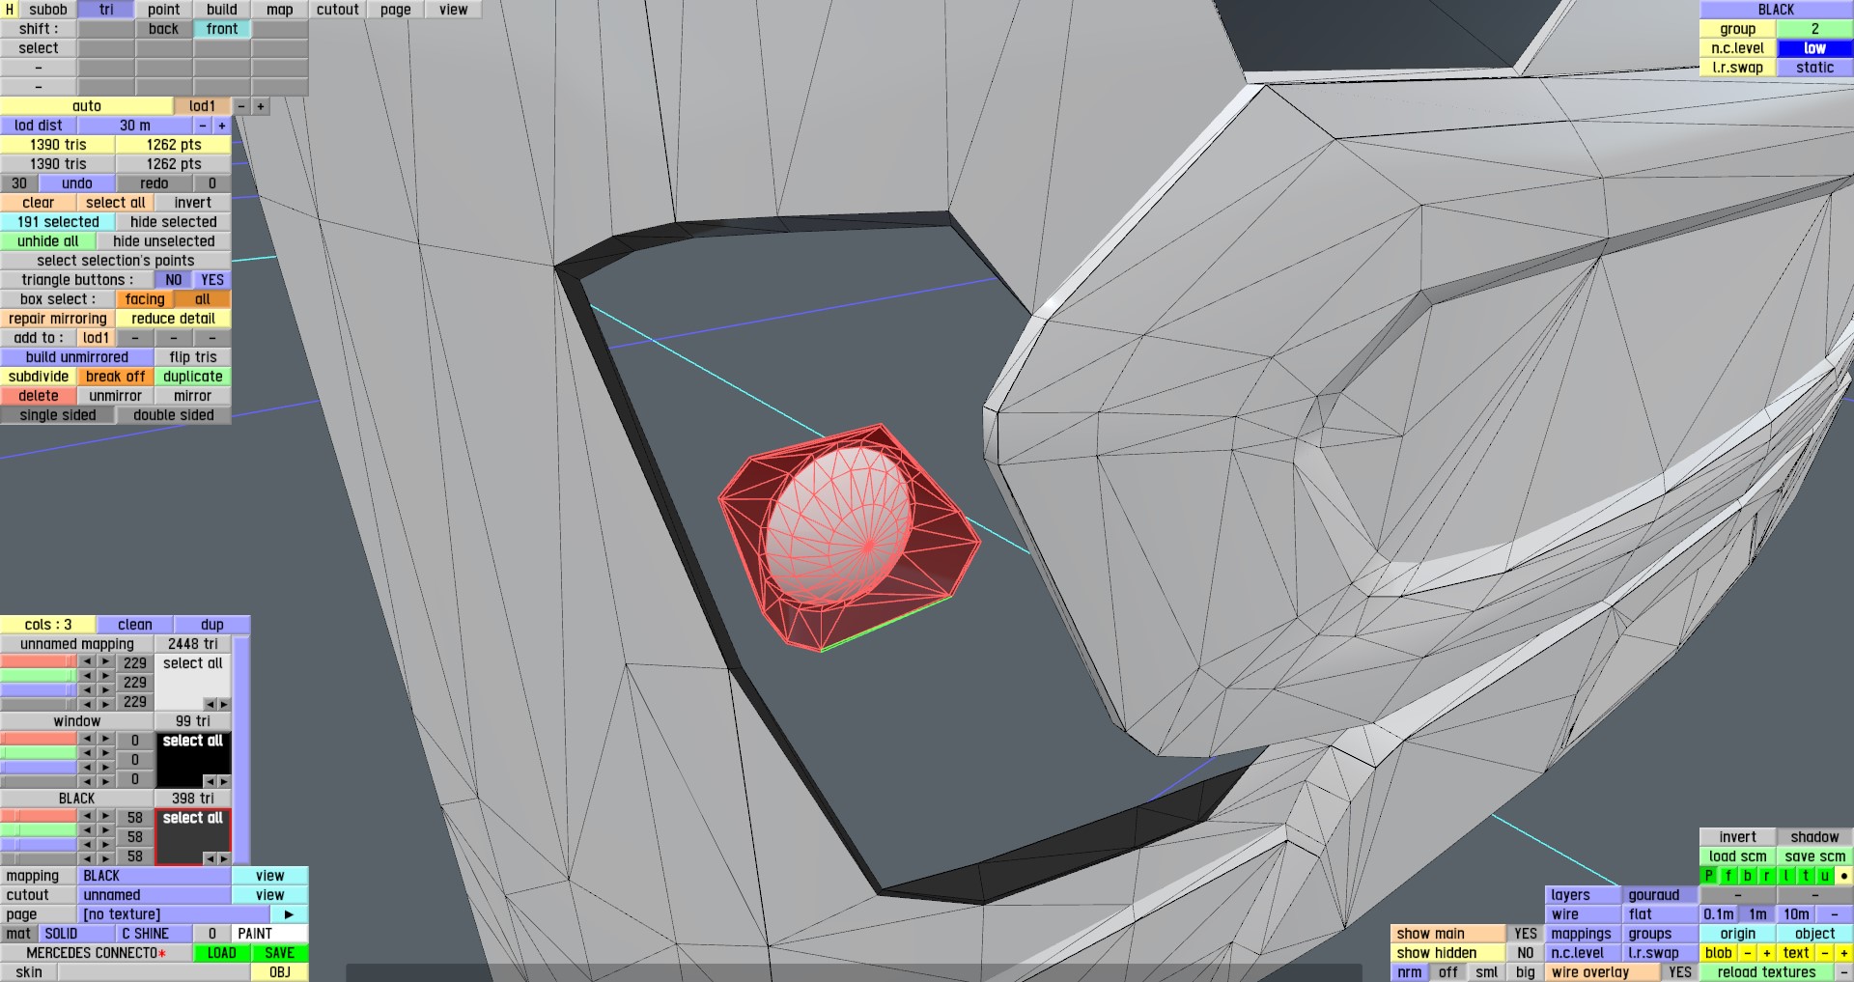The width and height of the screenshot is (1854, 982).
Task: Change the group number 2
Action: pyautogui.click(x=1815, y=29)
